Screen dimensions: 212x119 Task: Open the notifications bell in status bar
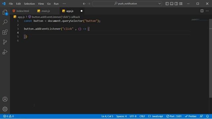coord(207,116)
